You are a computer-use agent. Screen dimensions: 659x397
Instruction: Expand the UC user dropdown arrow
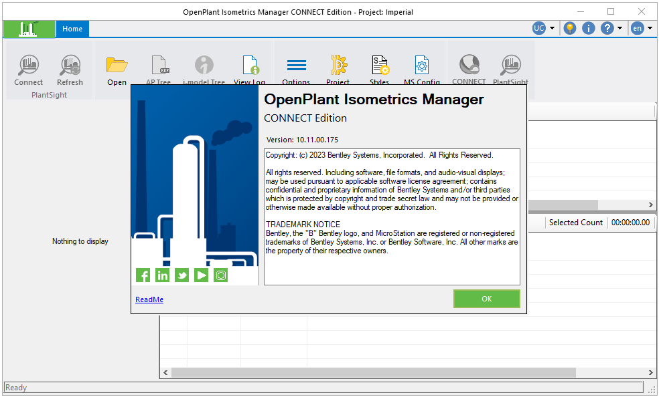(552, 29)
